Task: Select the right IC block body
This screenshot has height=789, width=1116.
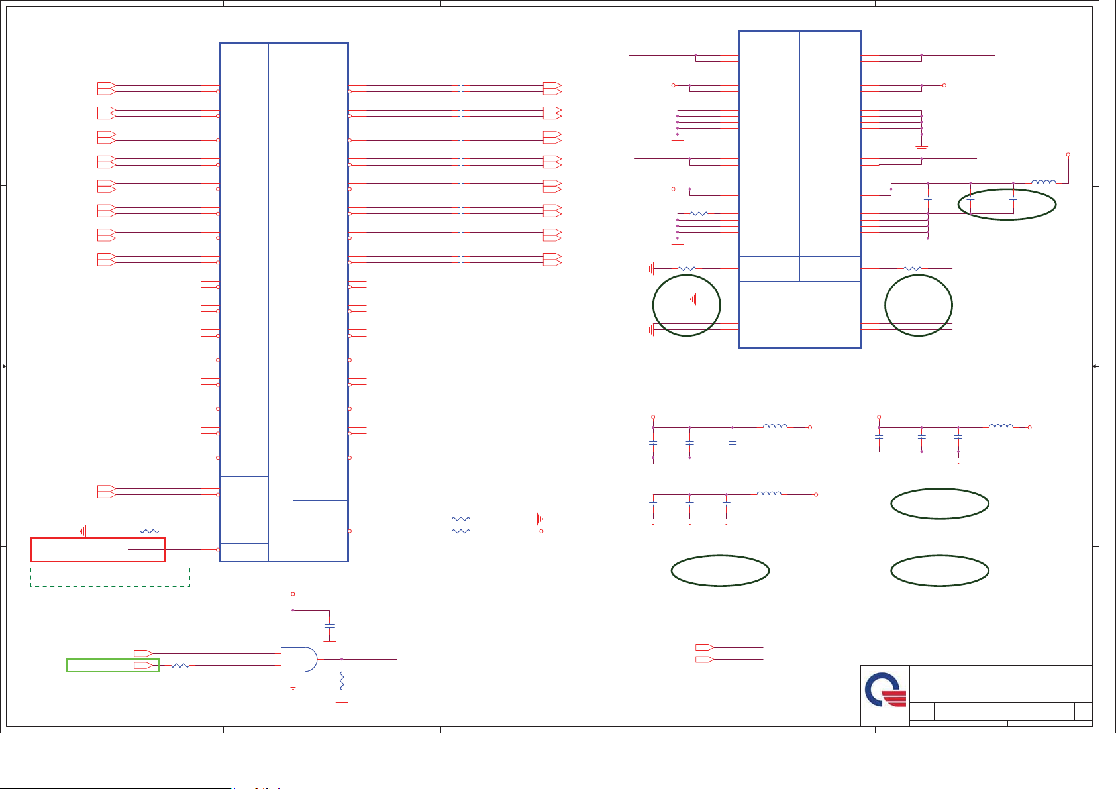Action: pos(799,189)
